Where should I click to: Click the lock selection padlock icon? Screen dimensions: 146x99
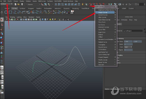(x=83, y=4)
